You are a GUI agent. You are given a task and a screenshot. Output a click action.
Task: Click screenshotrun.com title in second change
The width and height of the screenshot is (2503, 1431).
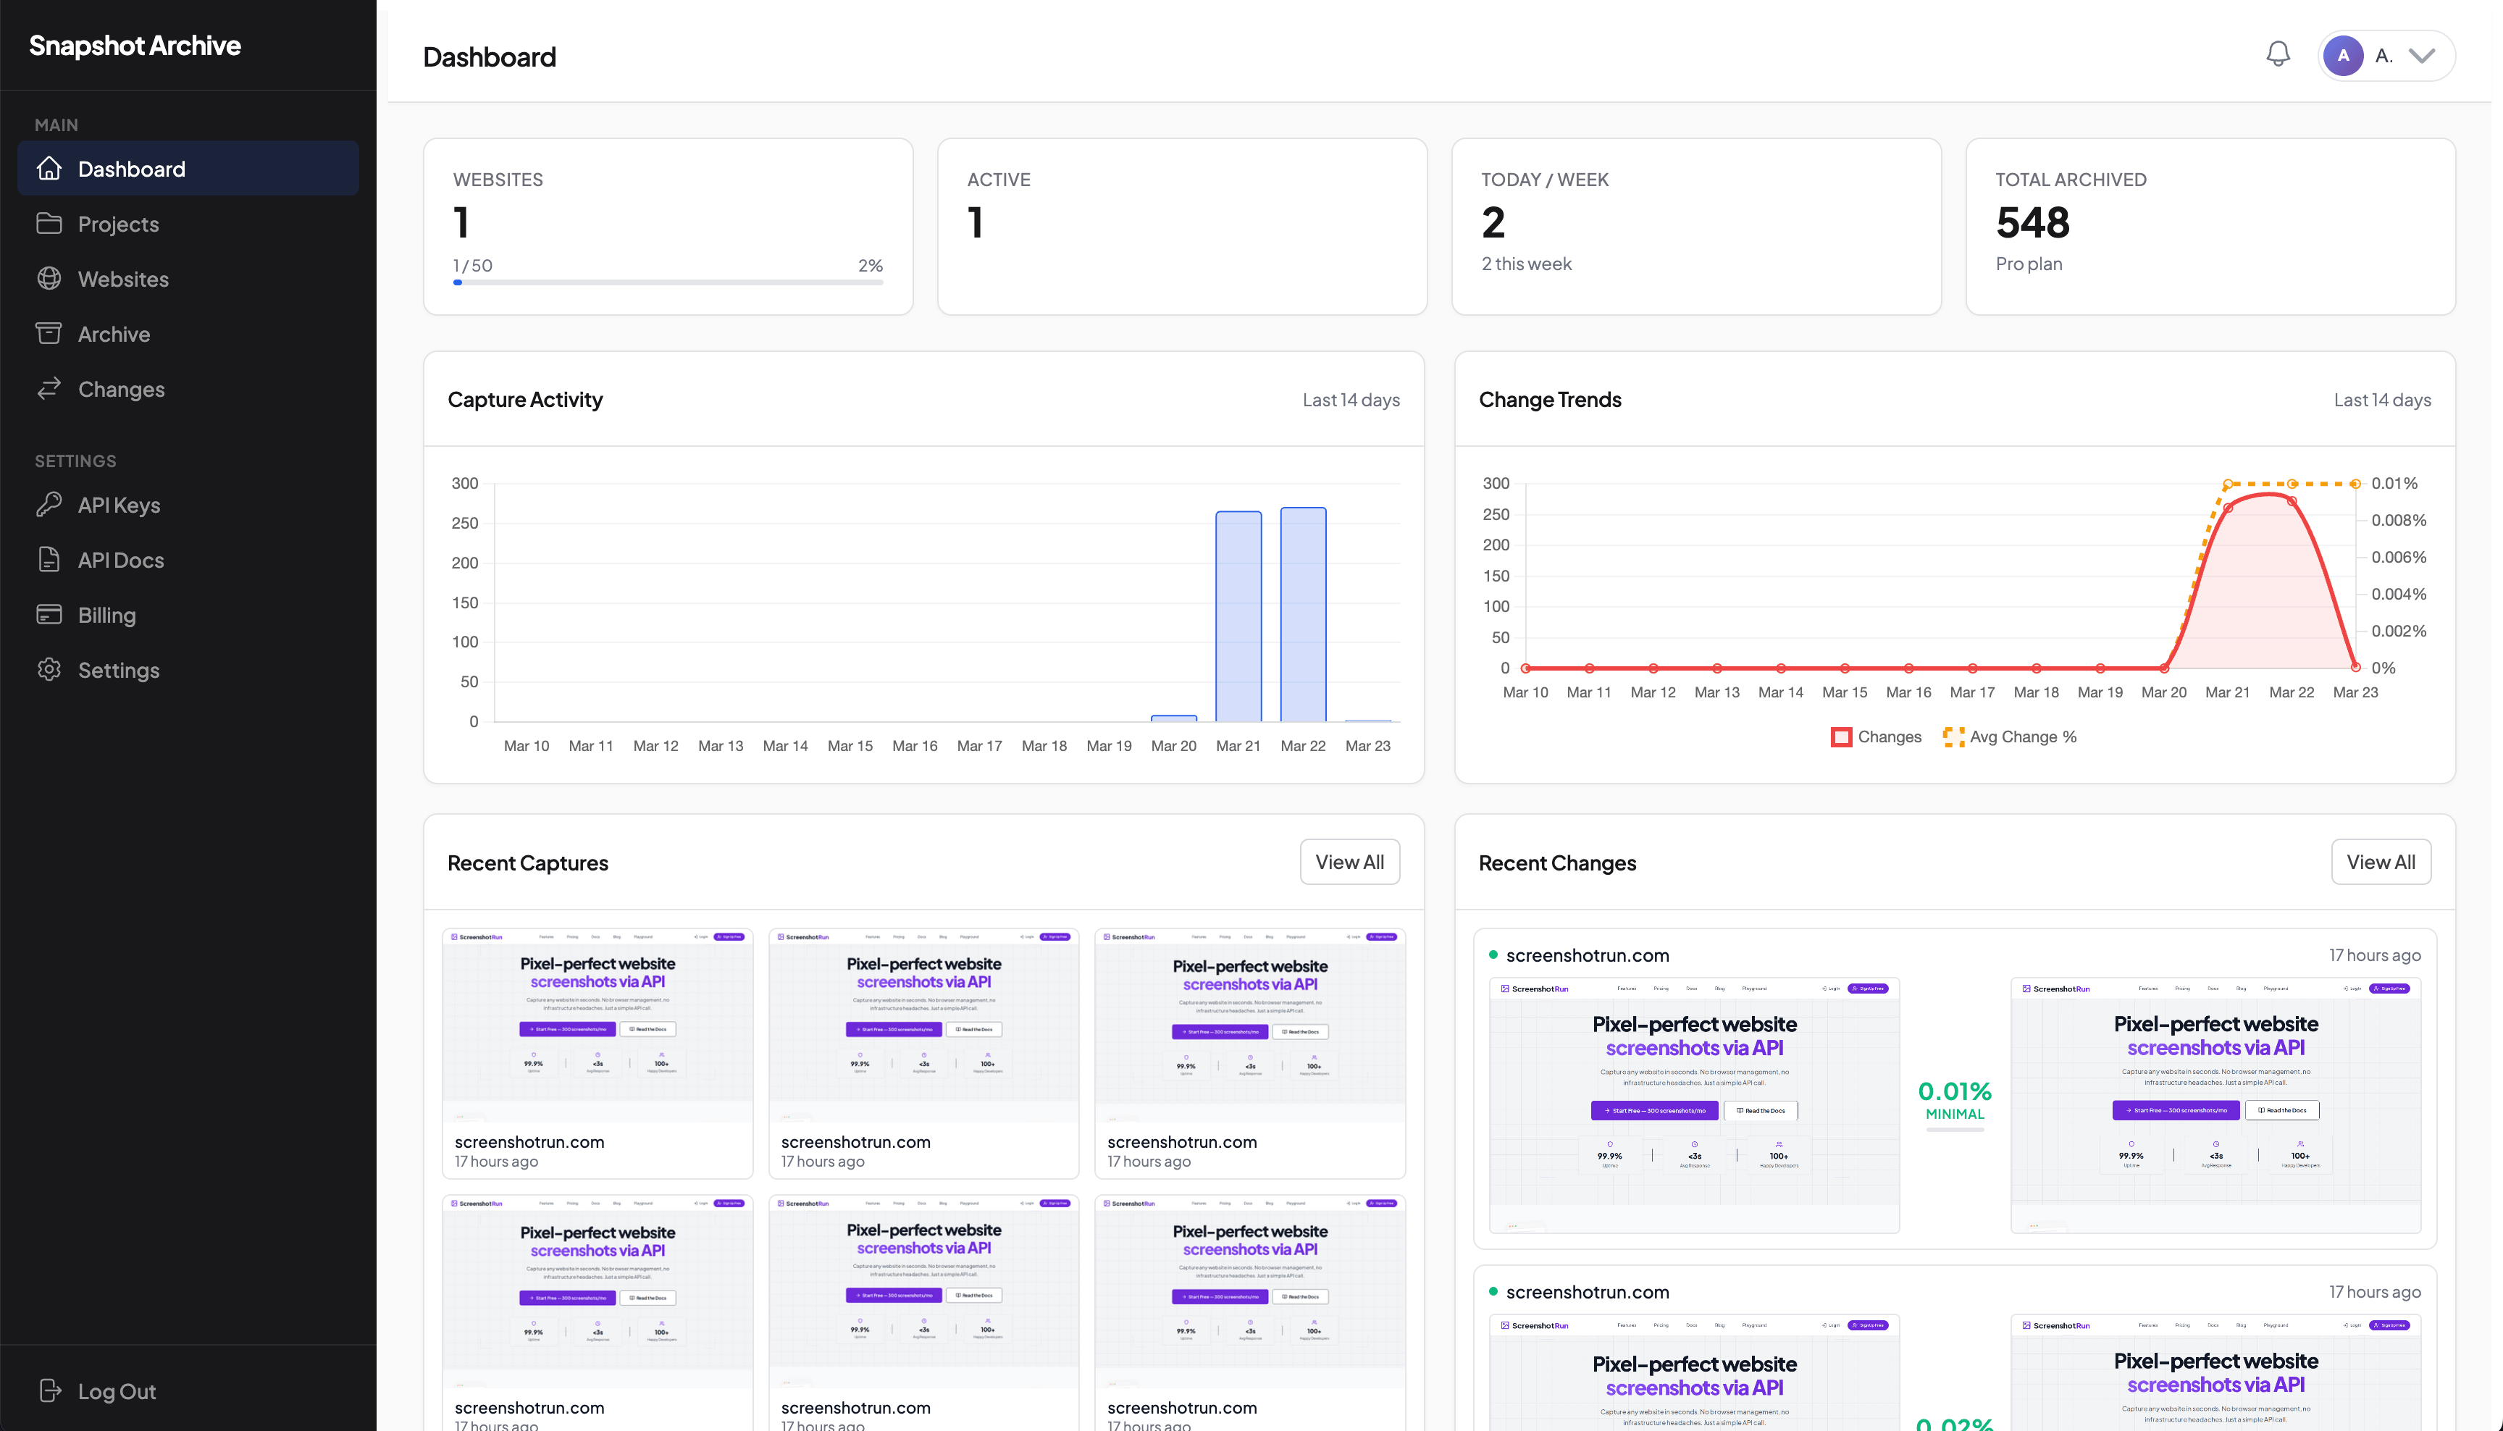click(1587, 1291)
